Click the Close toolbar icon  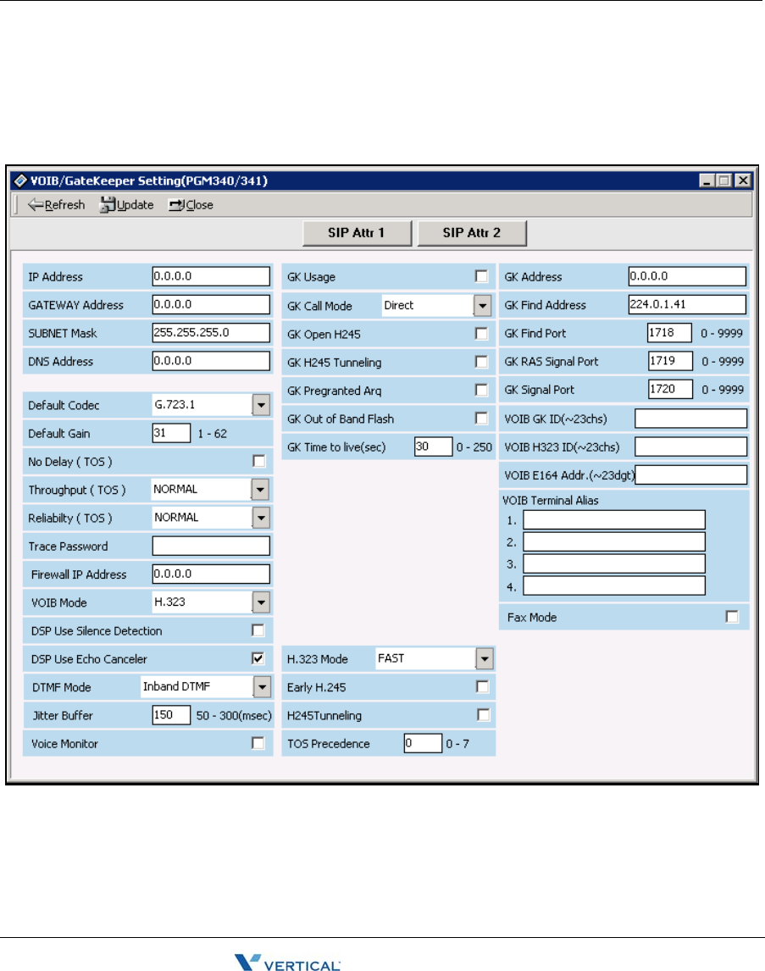[x=177, y=205]
